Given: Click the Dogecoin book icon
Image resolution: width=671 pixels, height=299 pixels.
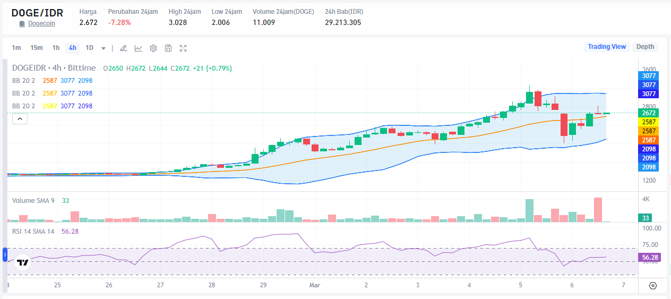Looking at the screenshot, I should (x=22, y=24).
